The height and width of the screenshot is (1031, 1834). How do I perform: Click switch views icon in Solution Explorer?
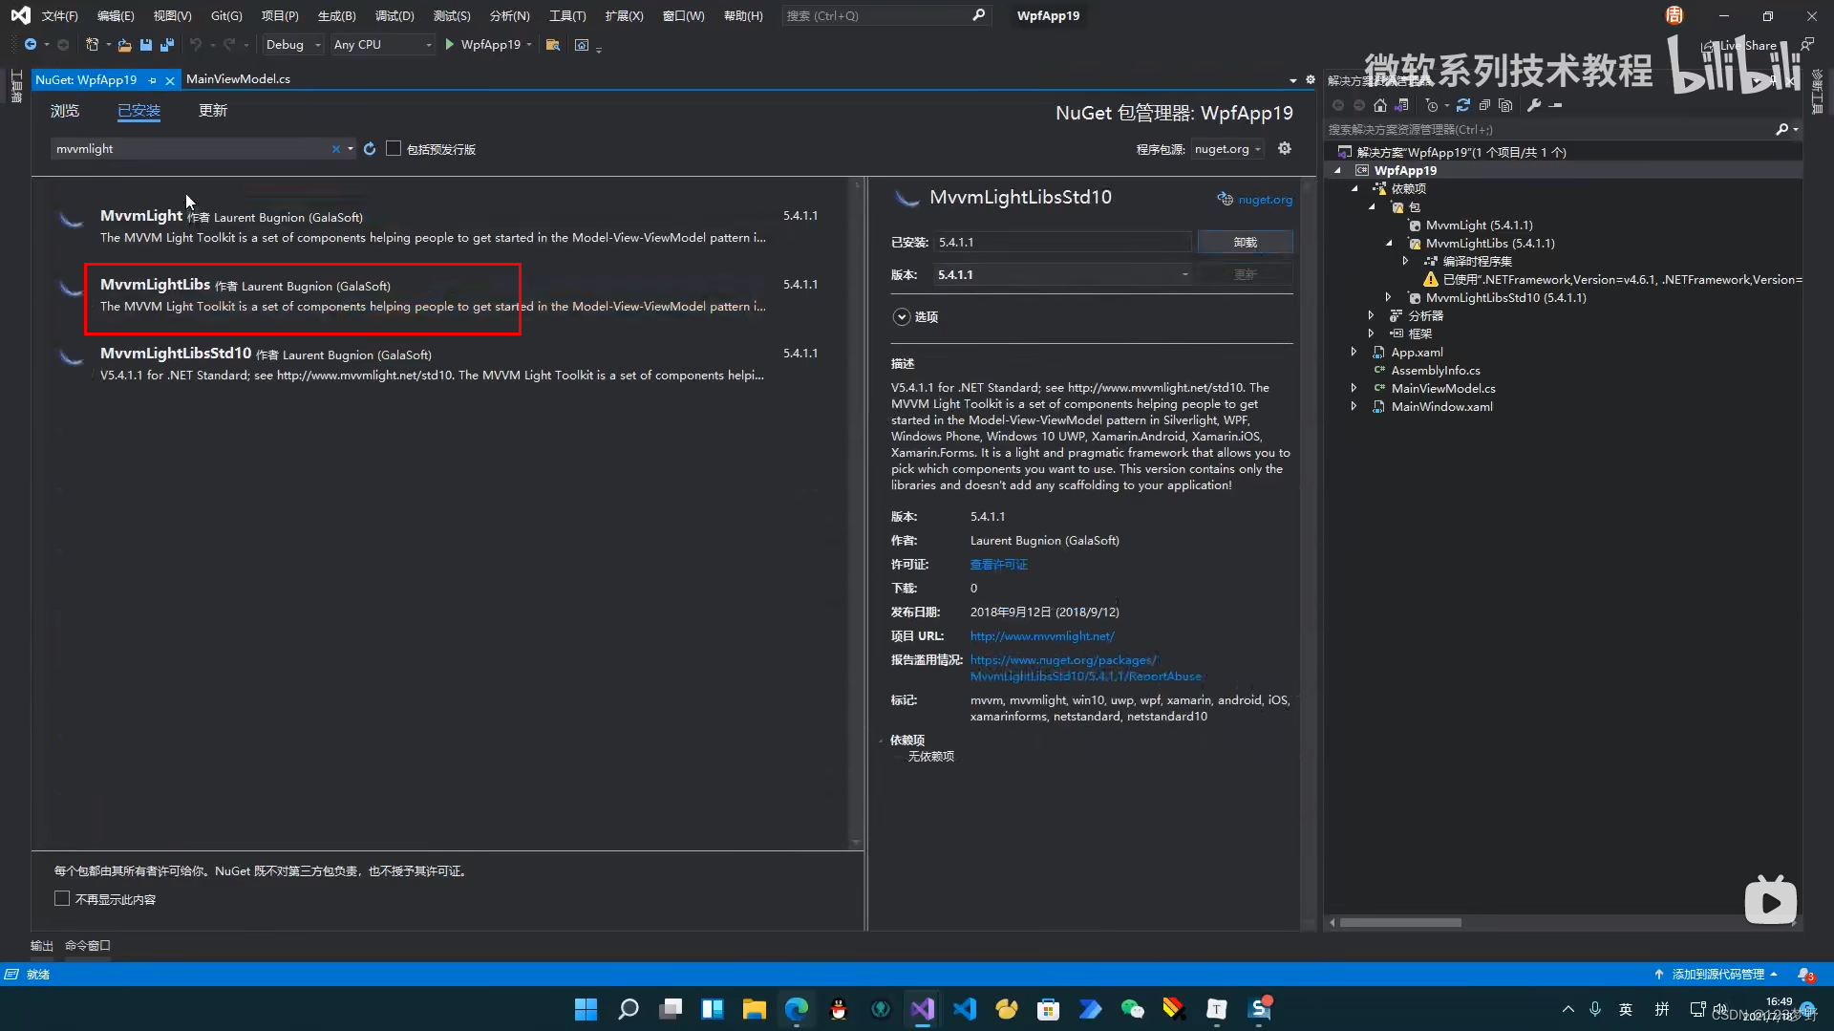click(1401, 105)
